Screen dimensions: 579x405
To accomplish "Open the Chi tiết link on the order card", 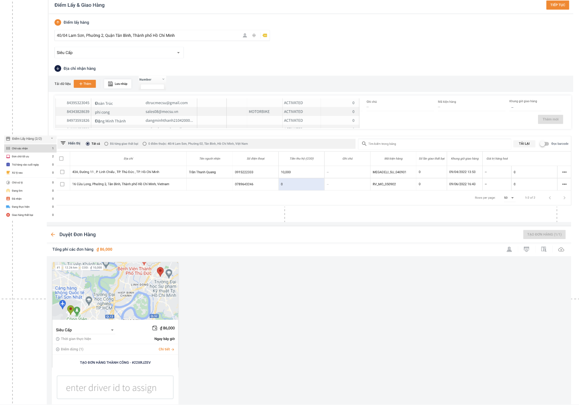I will click(166, 349).
